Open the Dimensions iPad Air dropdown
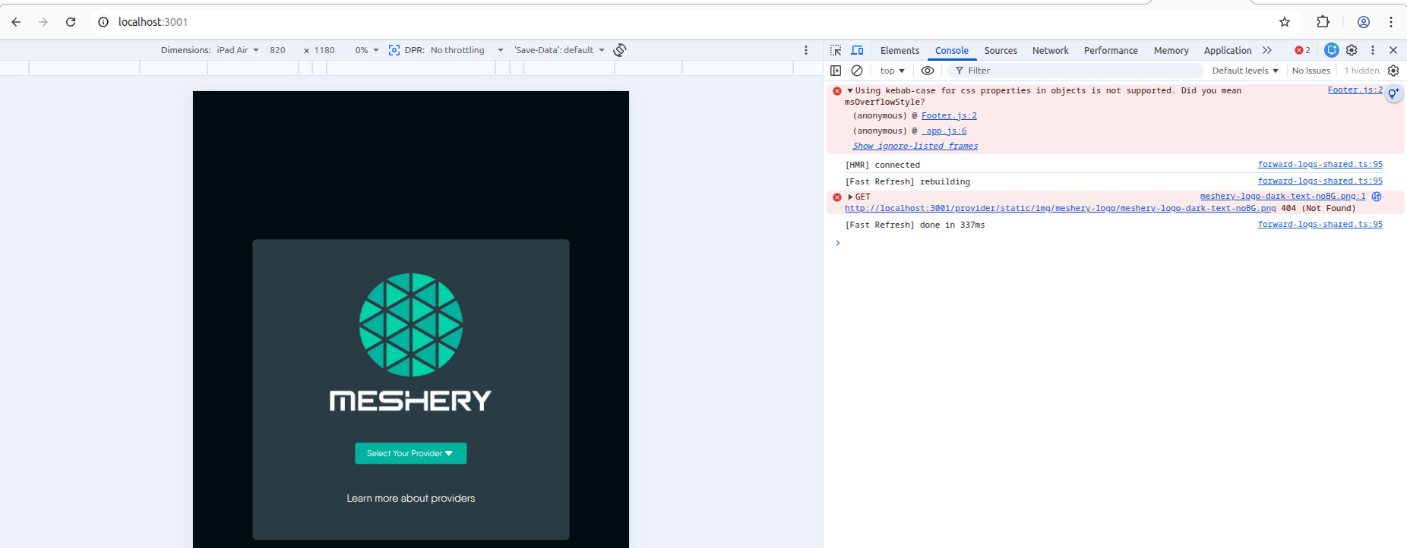This screenshot has height=548, width=1407. [x=237, y=50]
